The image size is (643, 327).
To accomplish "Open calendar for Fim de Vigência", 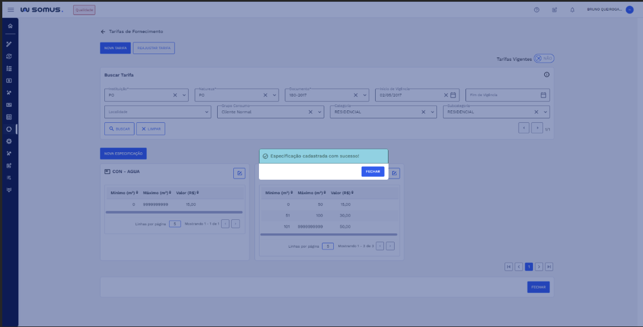I will tap(543, 95).
